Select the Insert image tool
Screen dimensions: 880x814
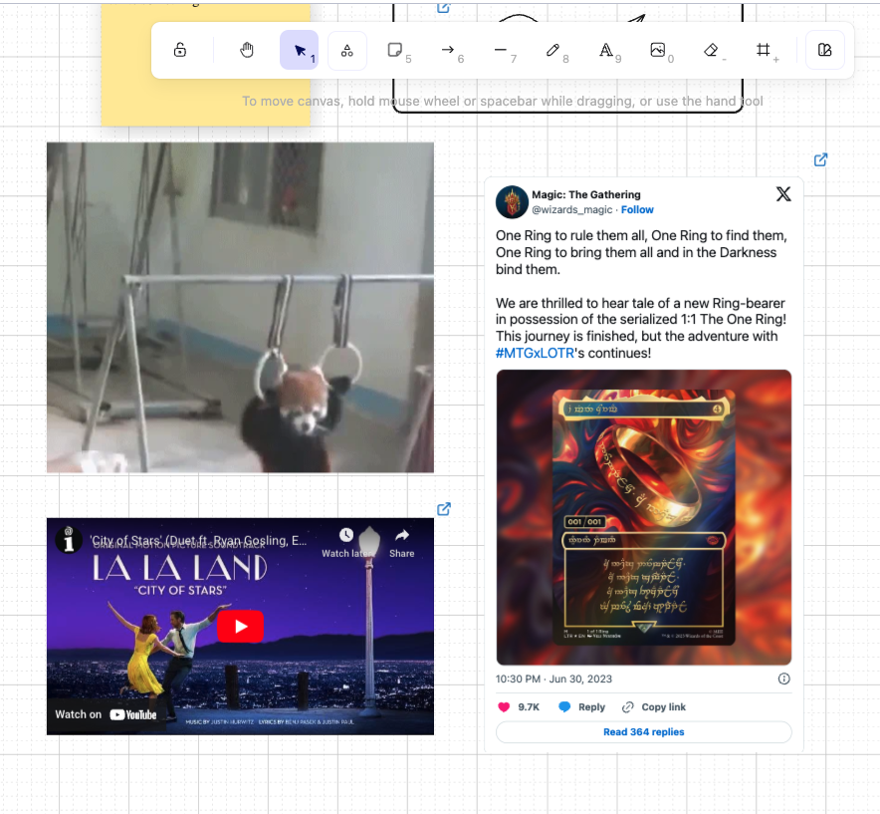(x=658, y=50)
